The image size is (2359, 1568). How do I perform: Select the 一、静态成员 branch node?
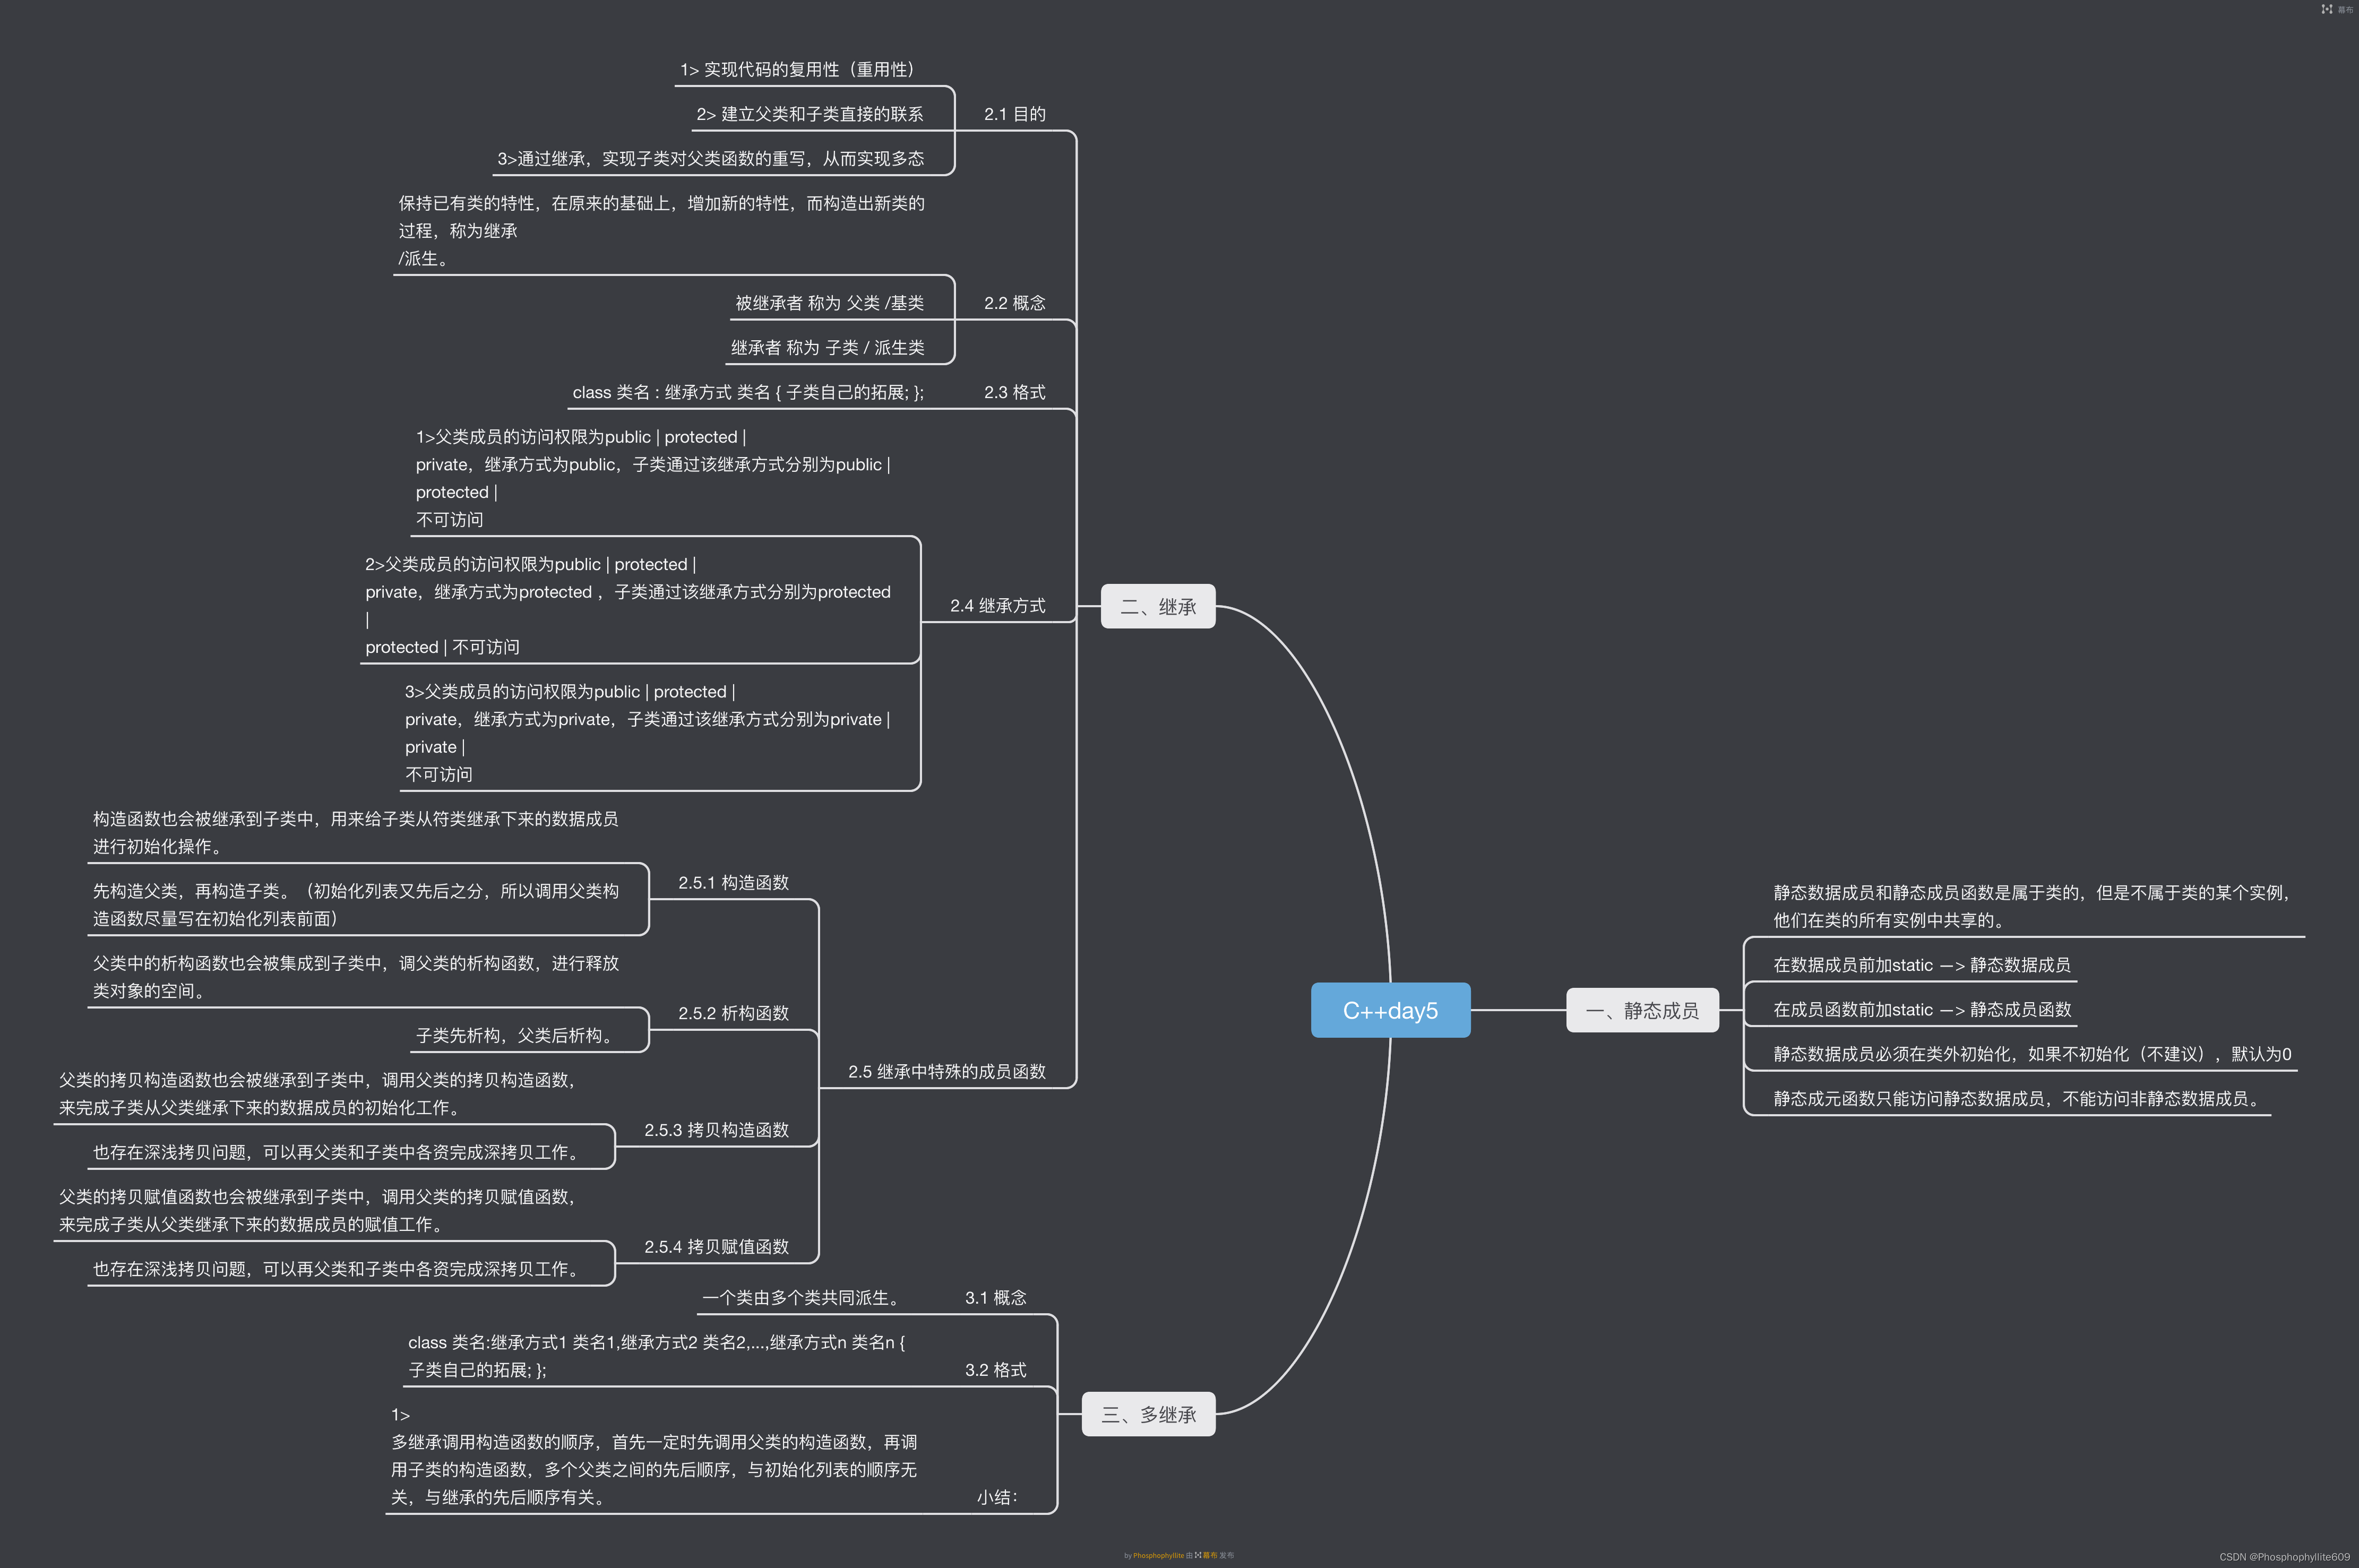pos(1642,1010)
